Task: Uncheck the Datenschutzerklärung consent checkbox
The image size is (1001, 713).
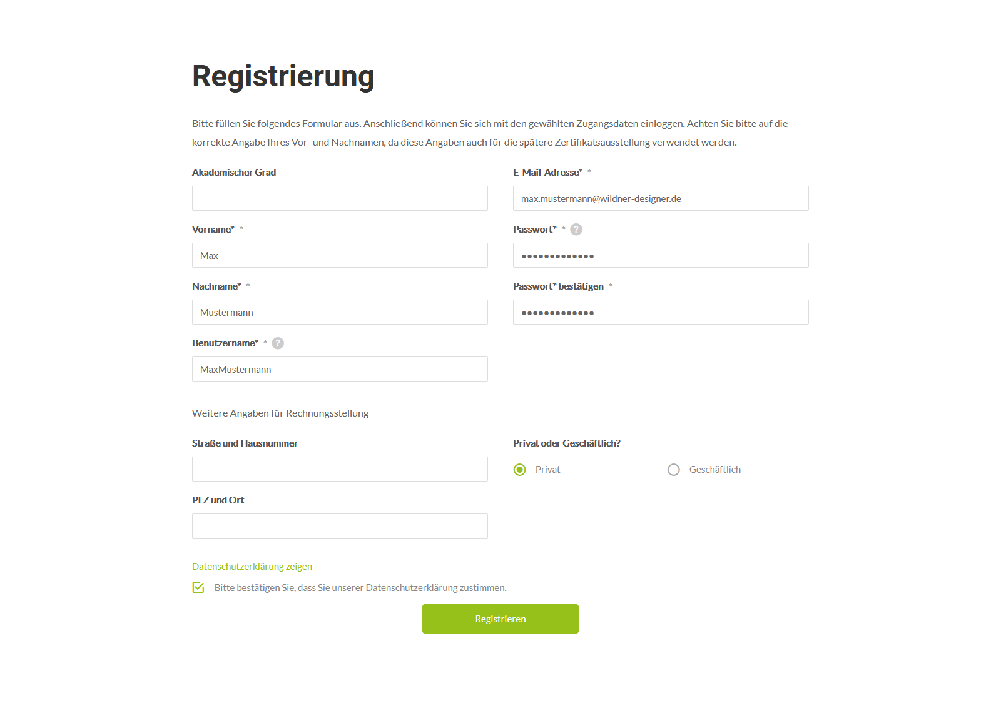Action: click(198, 587)
